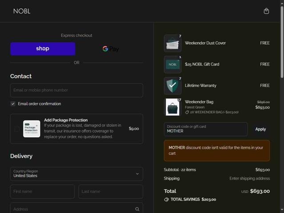Screen dimensions: 284x213
Task: Untick Email order confirmation checkbox
Action: tap(13, 104)
